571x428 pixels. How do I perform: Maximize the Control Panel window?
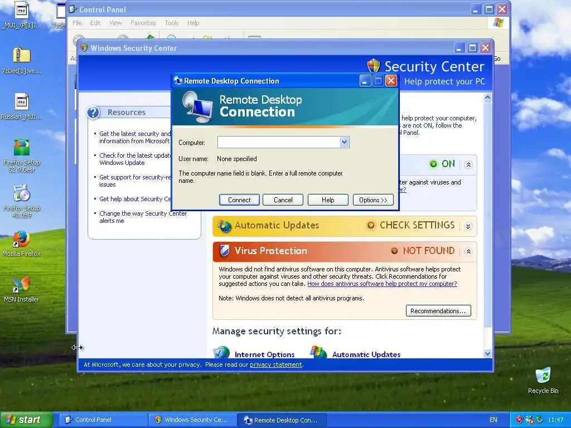click(x=489, y=9)
